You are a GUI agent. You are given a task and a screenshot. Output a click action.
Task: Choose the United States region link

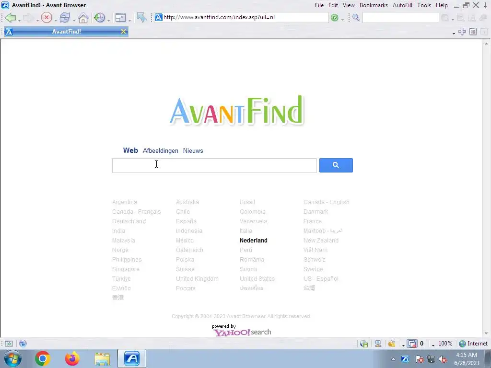click(257, 279)
